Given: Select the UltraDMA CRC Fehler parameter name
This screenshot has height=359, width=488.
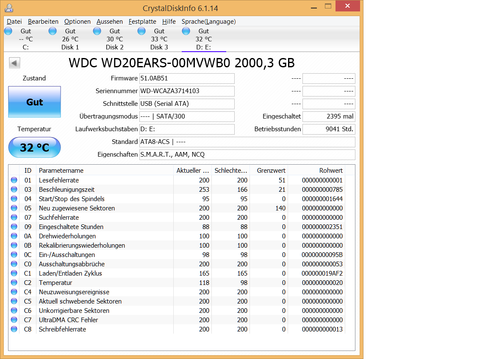Looking at the screenshot, I should coord(69,320).
